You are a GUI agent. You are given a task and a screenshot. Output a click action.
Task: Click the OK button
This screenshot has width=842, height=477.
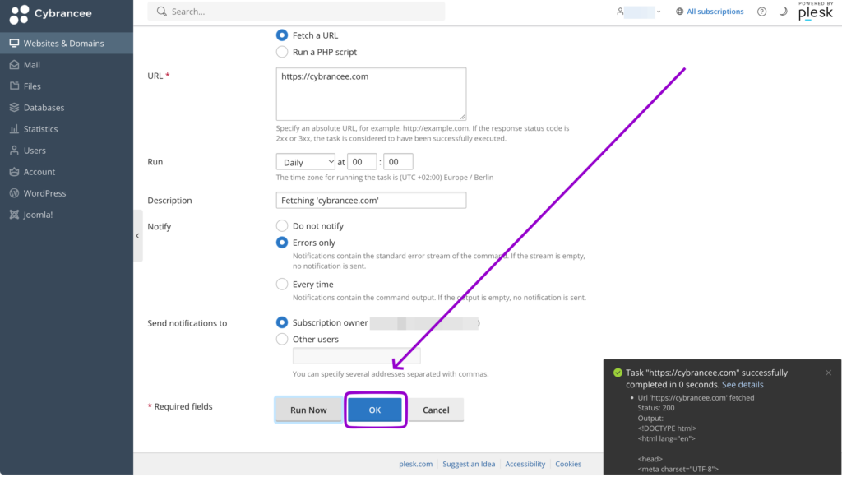(x=375, y=410)
